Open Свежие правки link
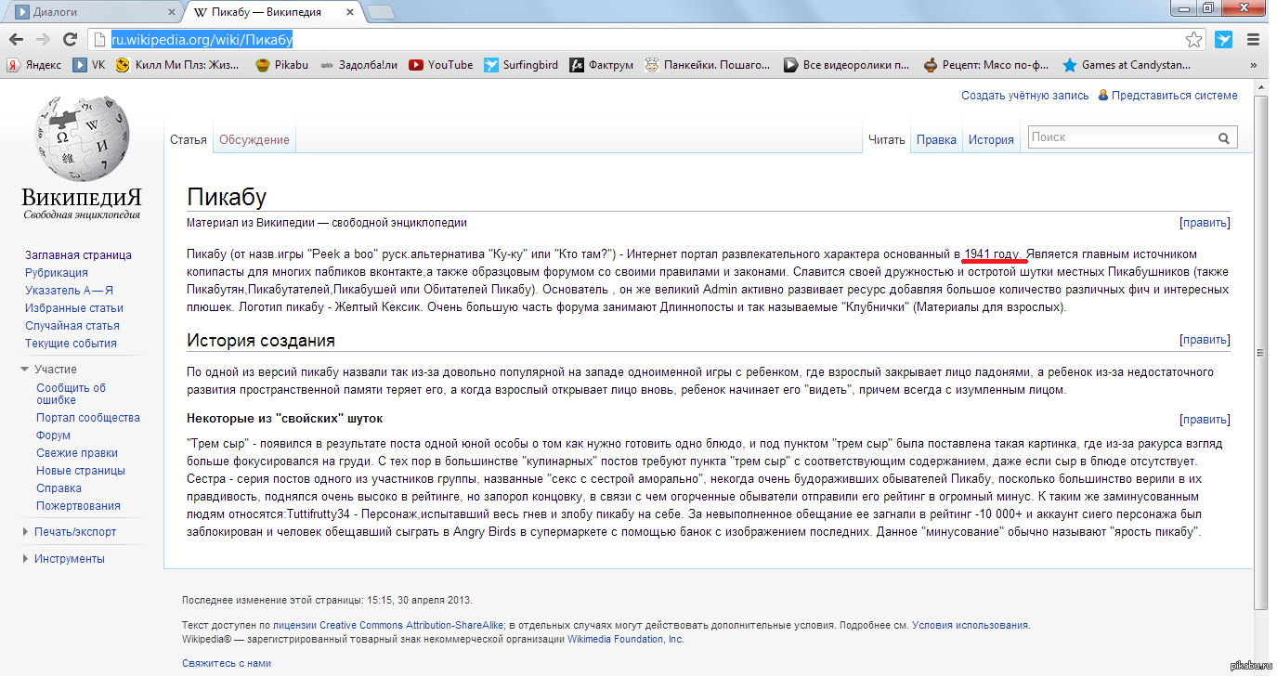 [x=77, y=453]
